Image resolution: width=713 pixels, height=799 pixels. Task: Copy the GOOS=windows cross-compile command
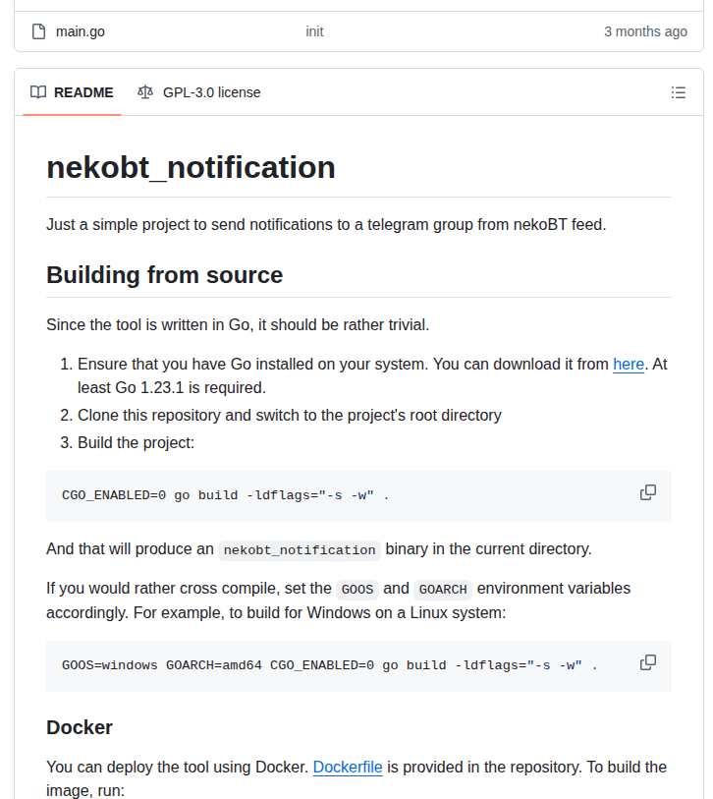[648, 662]
